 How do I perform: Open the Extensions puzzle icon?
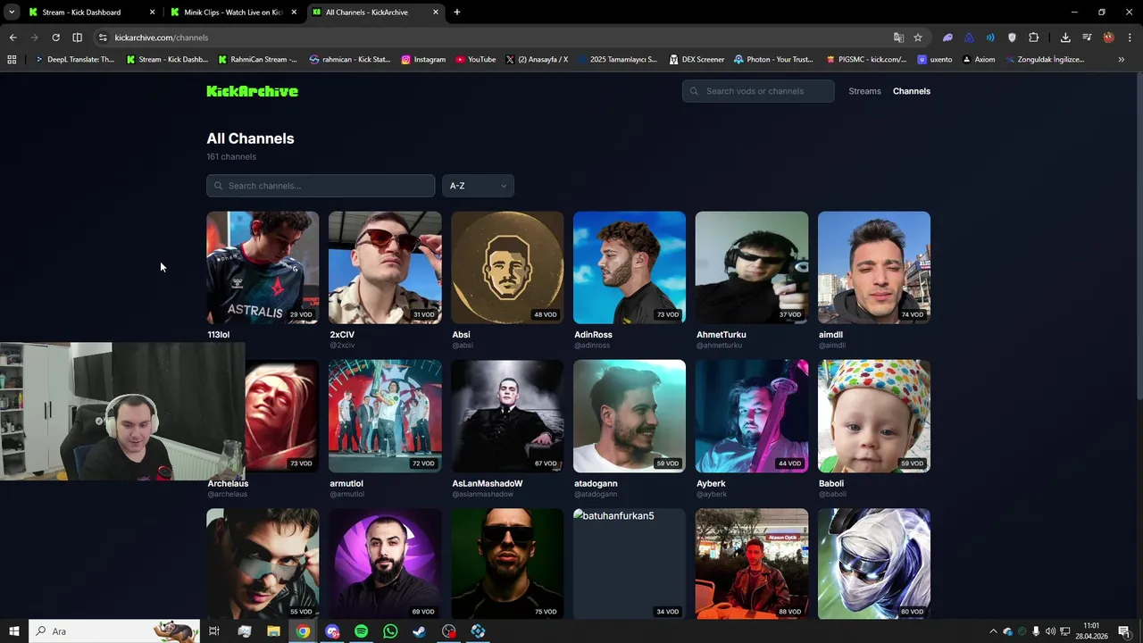tap(1034, 38)
